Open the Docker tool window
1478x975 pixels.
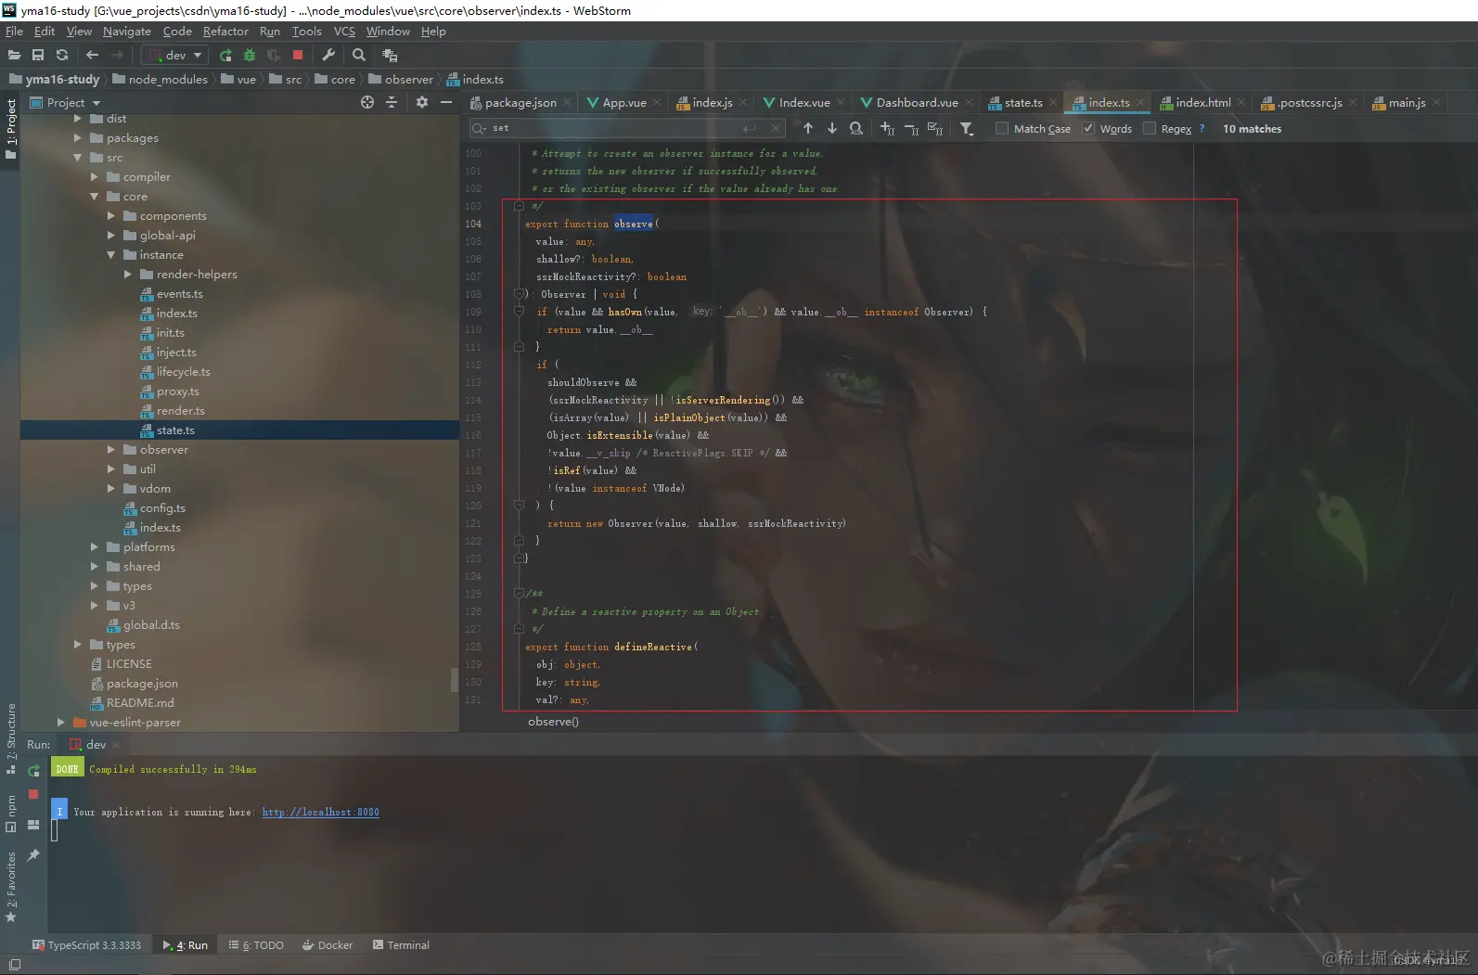[x=328, y=945]
